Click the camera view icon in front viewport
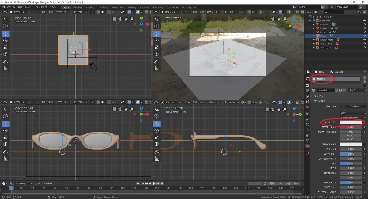 pyautogui.click(x=120, y=109)
